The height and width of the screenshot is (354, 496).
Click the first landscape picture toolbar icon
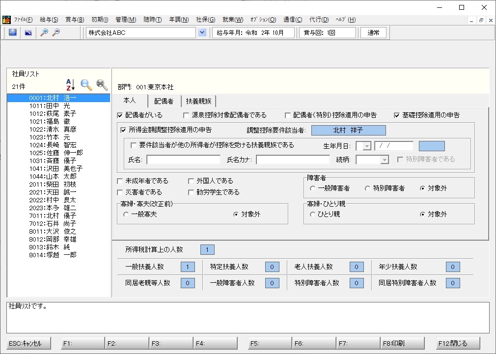point(13,32)
